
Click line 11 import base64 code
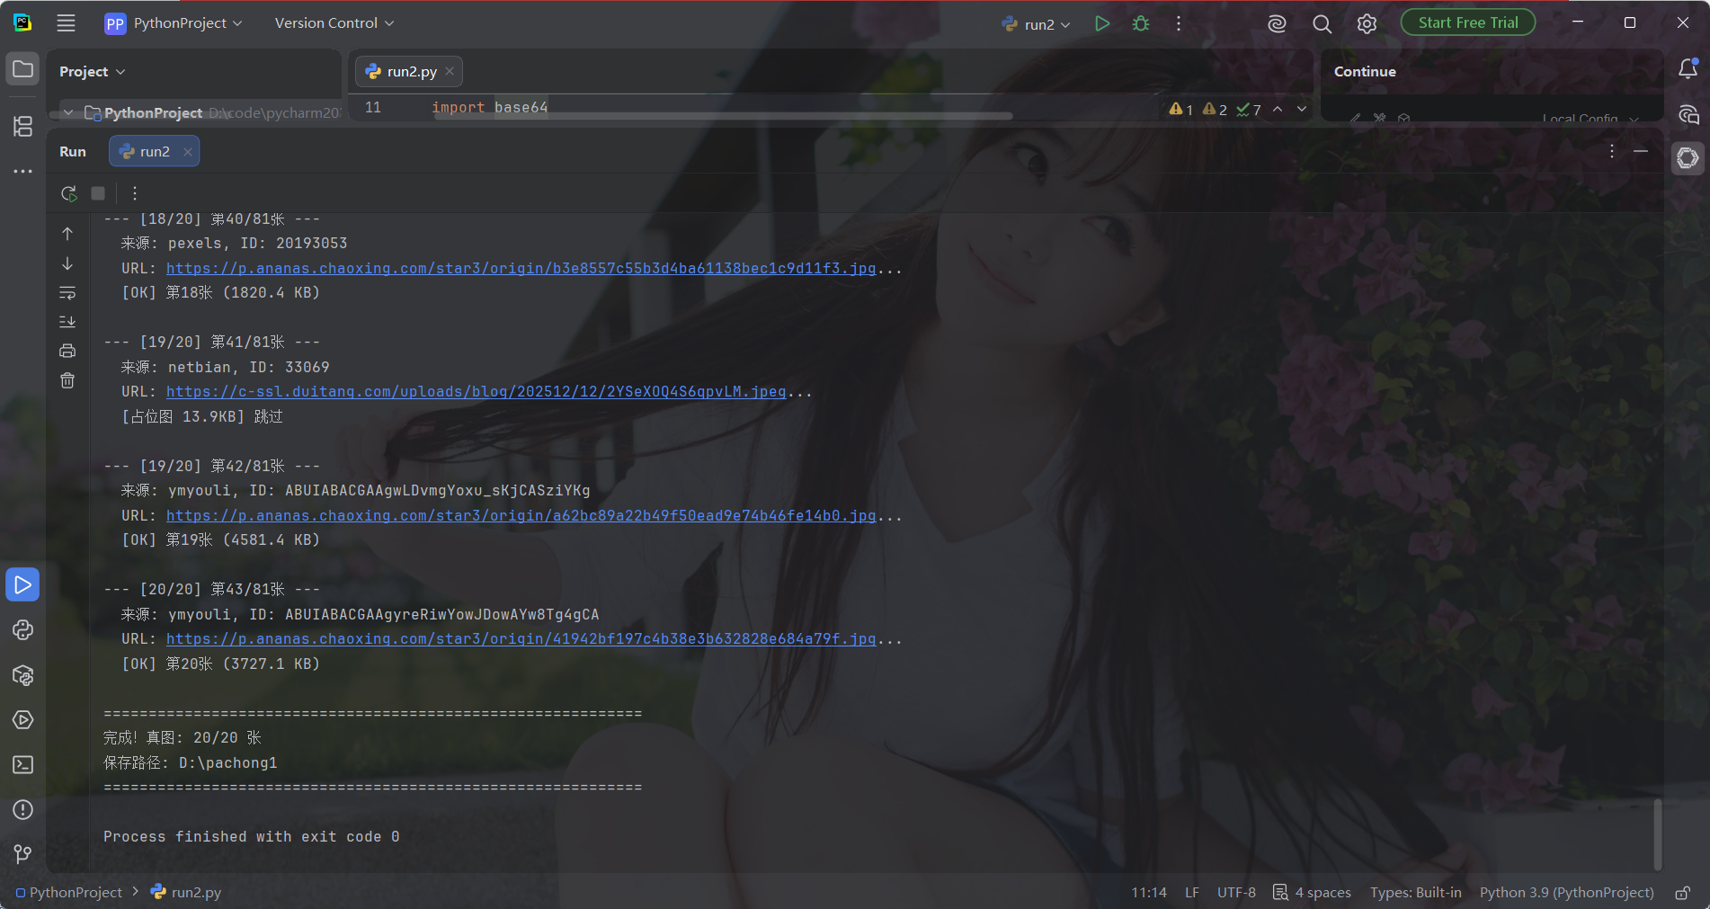tap(489, 108)
